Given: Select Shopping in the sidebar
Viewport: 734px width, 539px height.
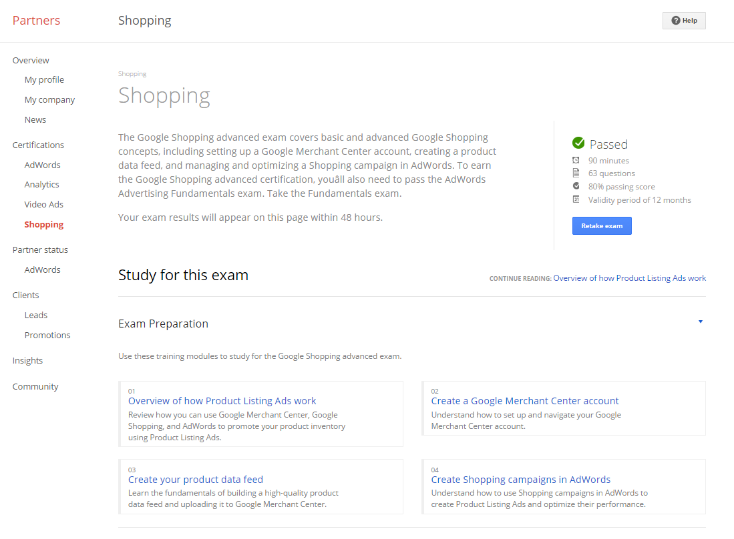Looking at the screenshot, I should [44, 225].
